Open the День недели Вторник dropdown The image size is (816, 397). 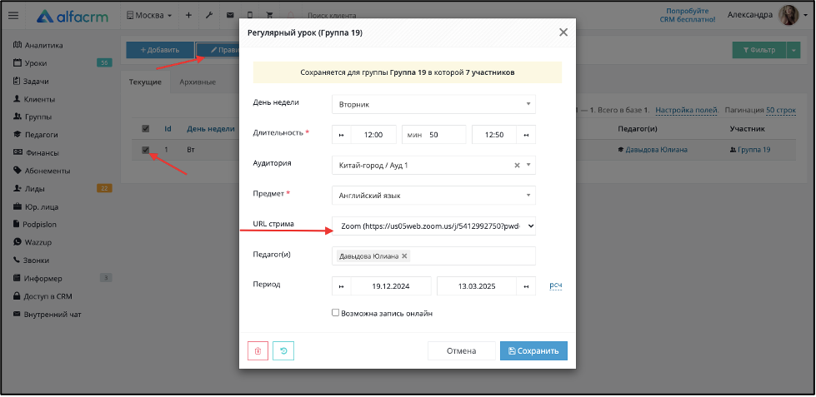(433, 104)
